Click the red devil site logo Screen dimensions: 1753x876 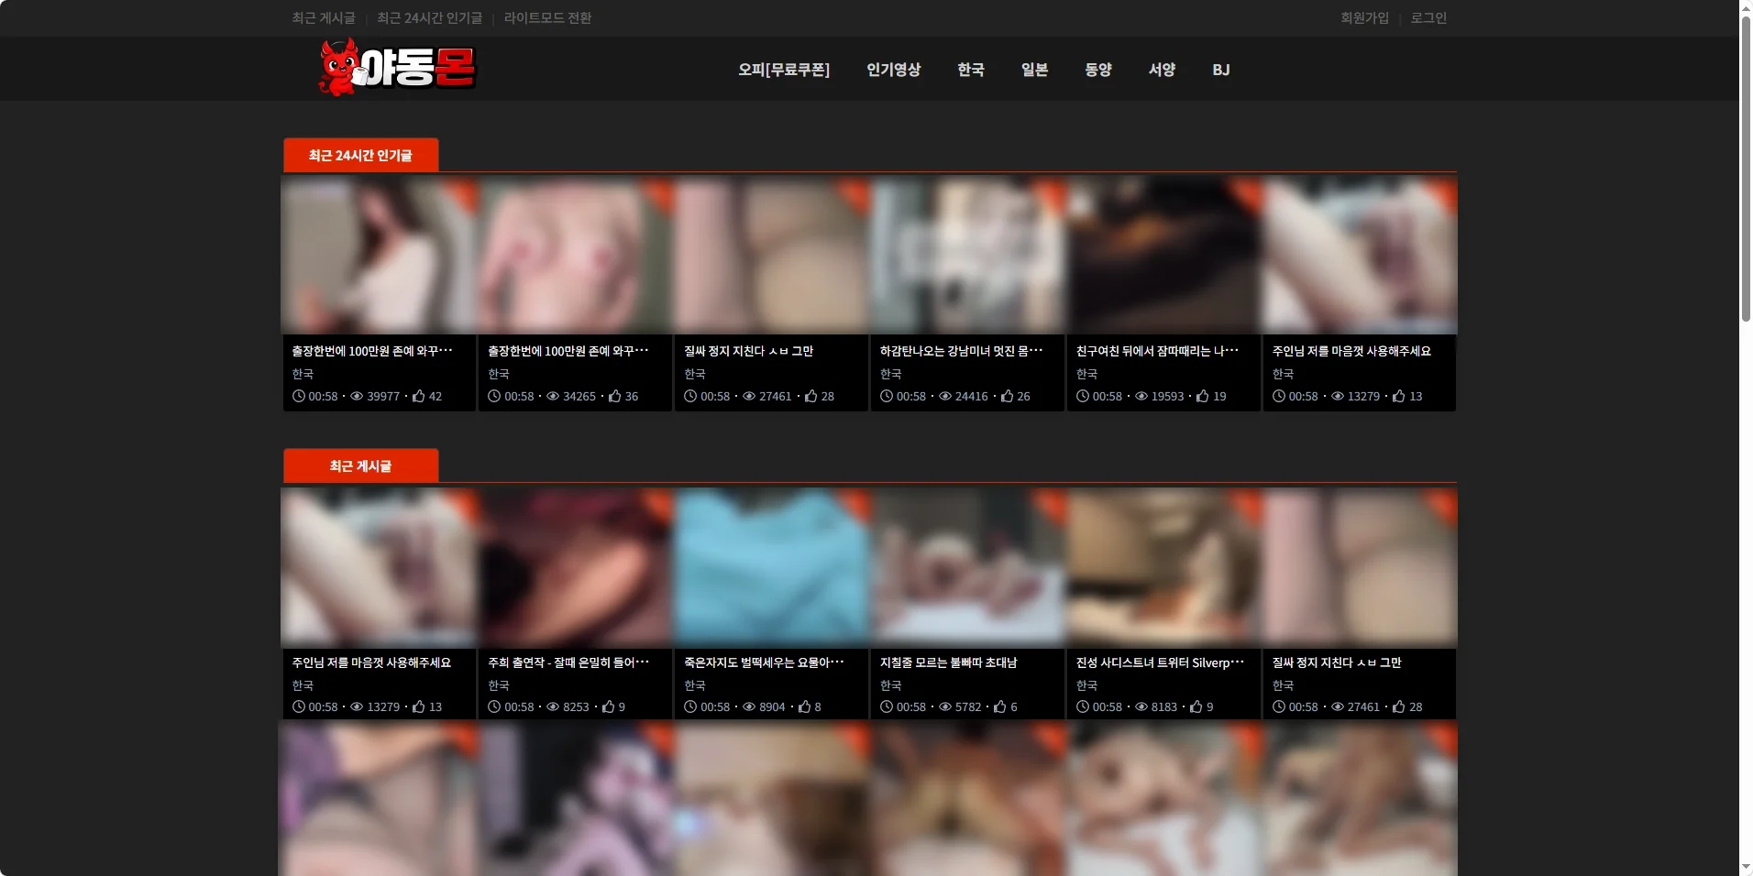(x=397, y=68)
